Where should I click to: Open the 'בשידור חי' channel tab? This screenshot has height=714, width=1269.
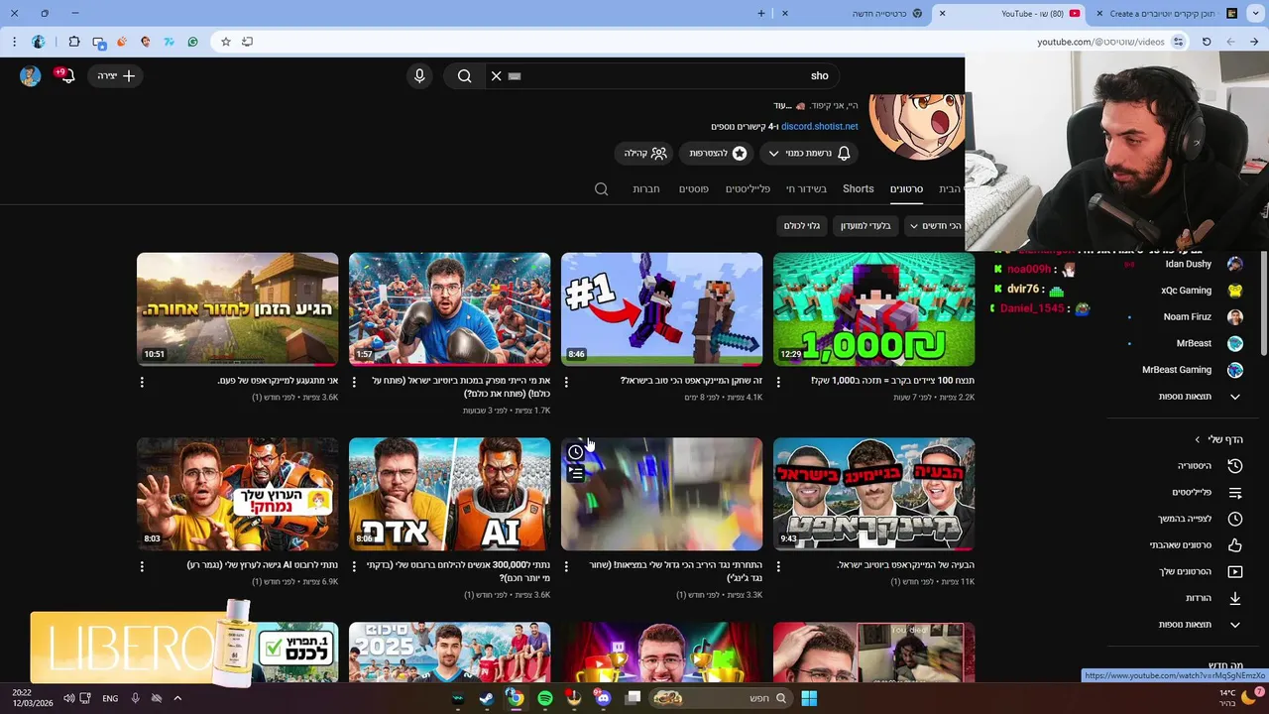click(806, 188)
